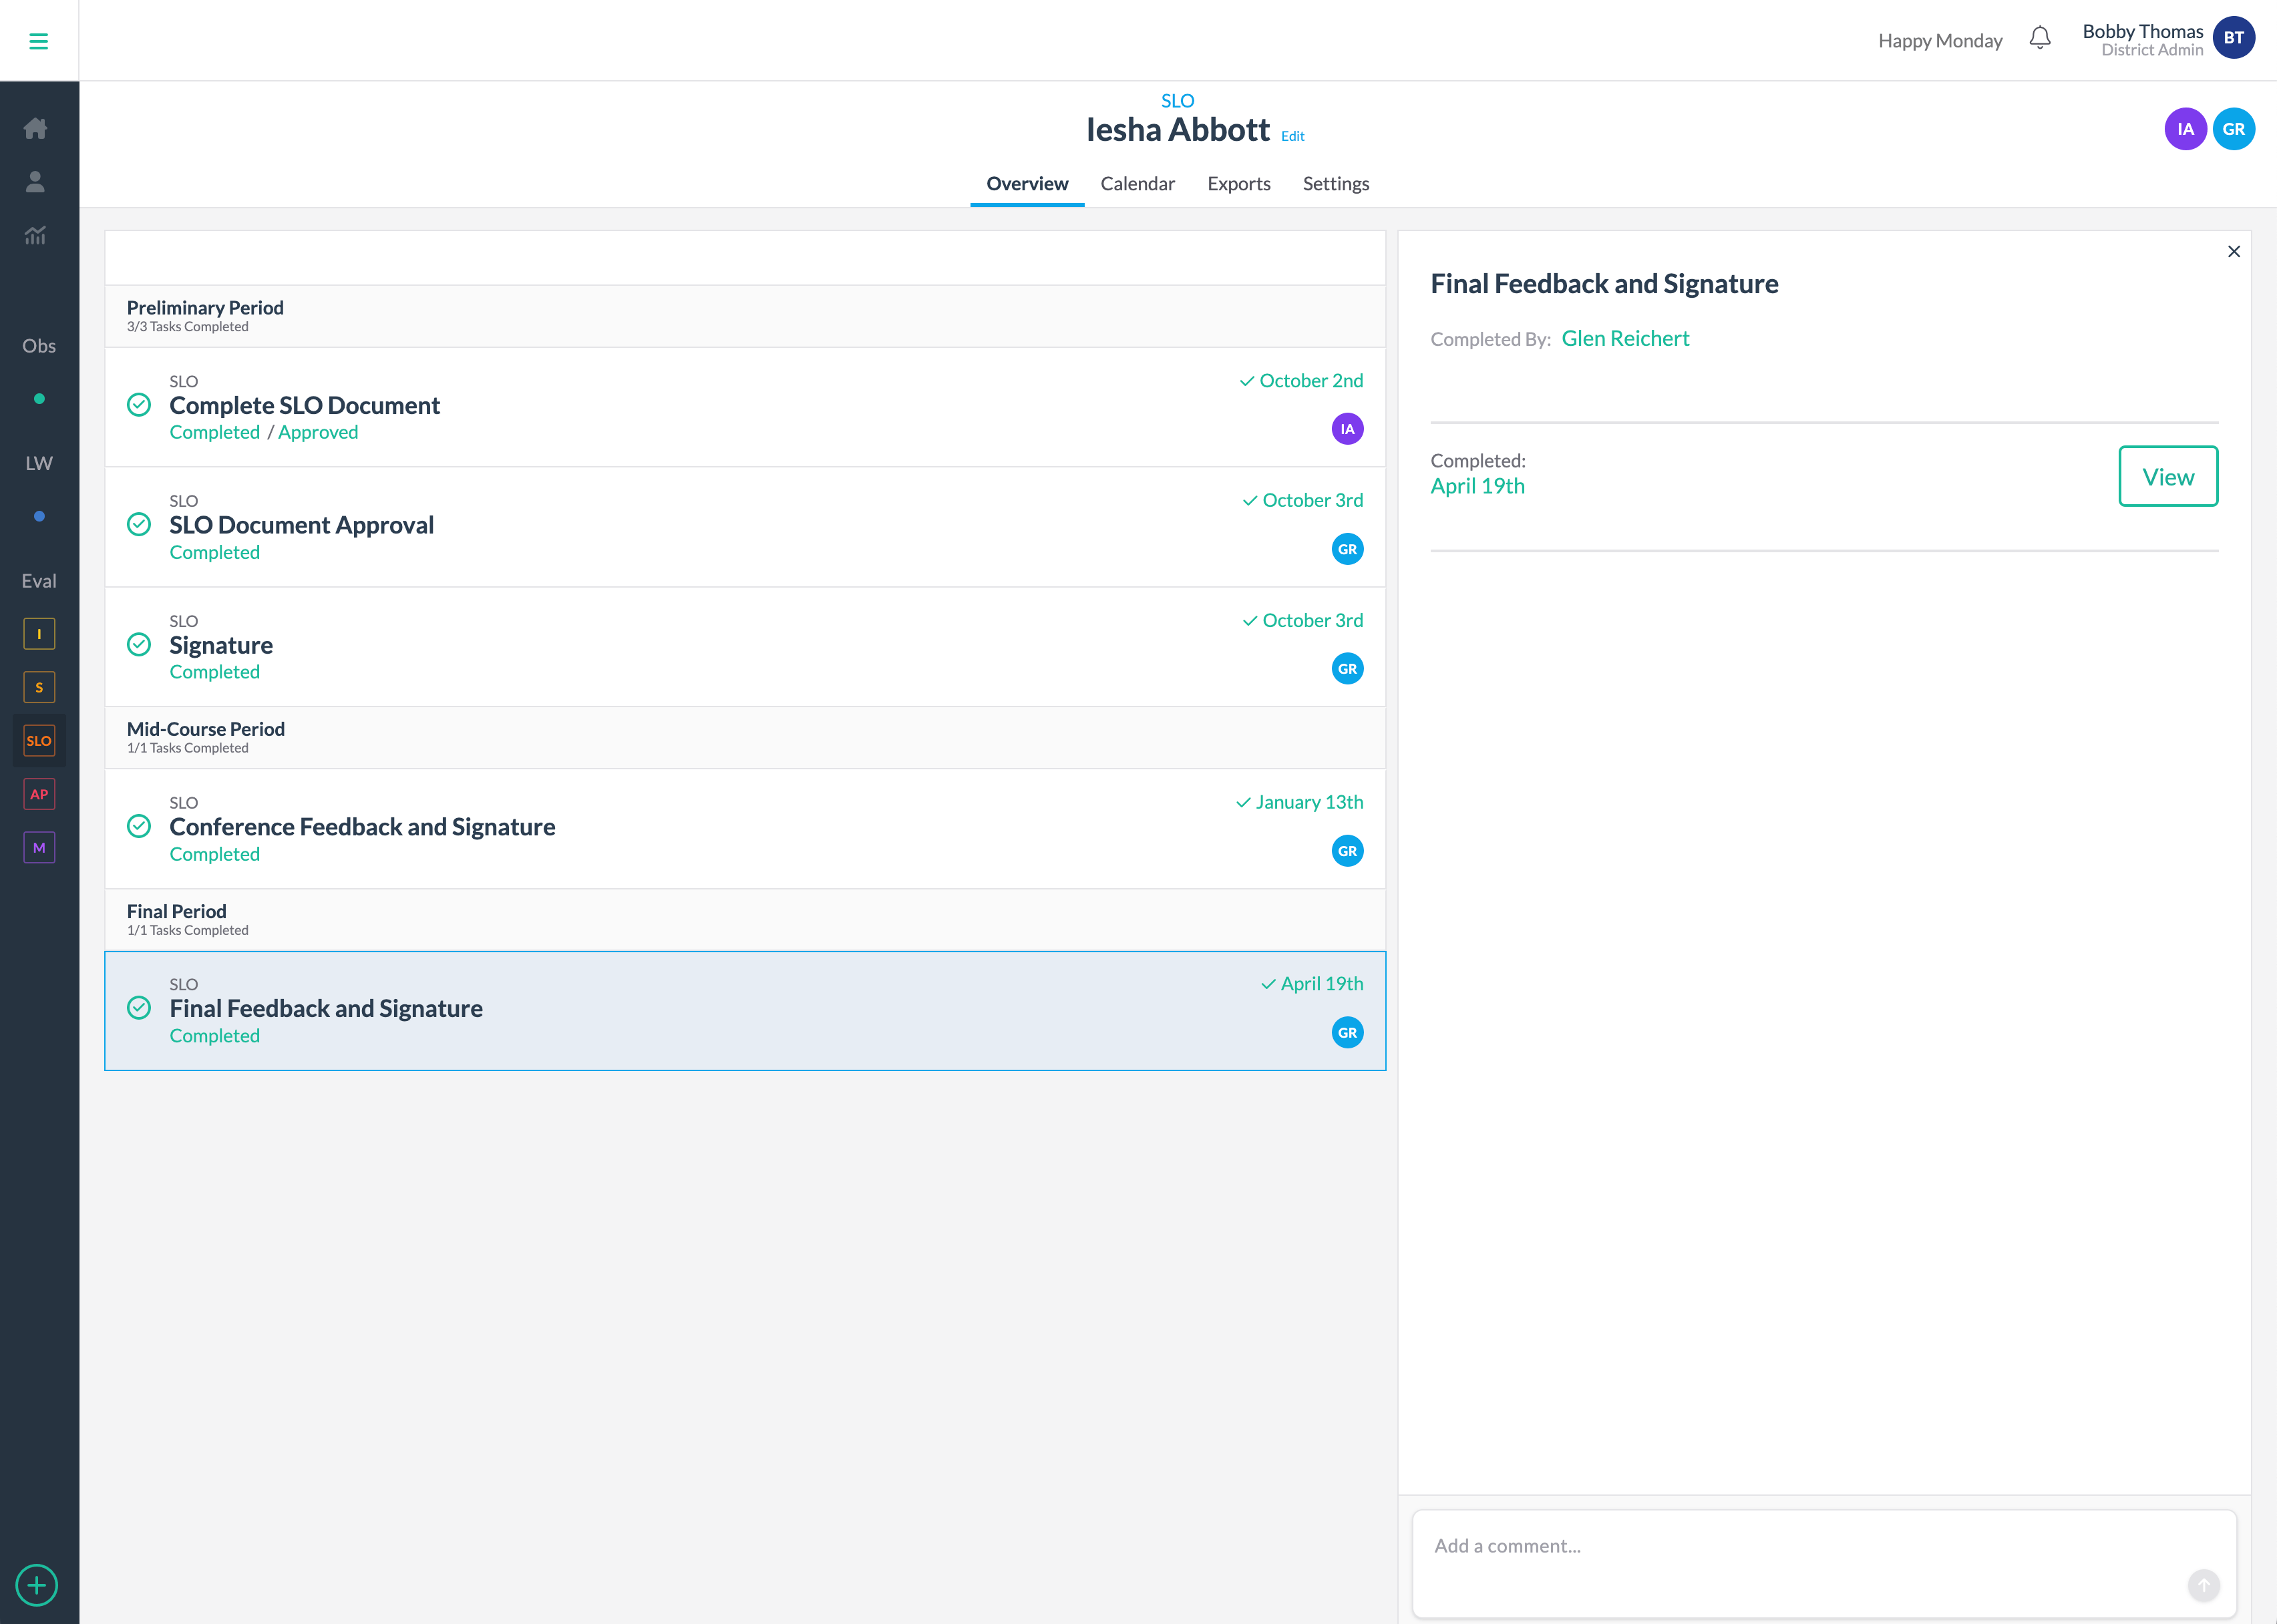Switch to the Calendar tab
This screenshot has width=2277, height=1624.
[1137, 184]
